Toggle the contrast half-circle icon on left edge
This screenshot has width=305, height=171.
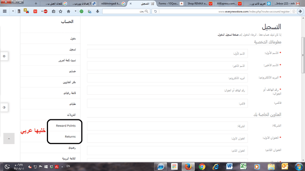click(4, 108)
